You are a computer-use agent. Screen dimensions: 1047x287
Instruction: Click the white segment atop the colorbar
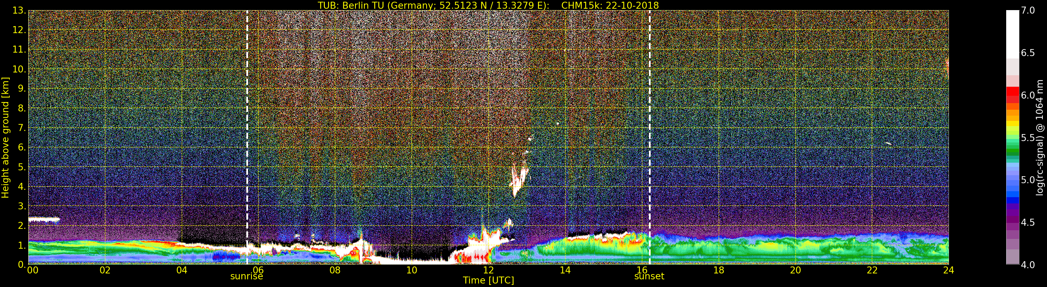tap(1012, 34)
